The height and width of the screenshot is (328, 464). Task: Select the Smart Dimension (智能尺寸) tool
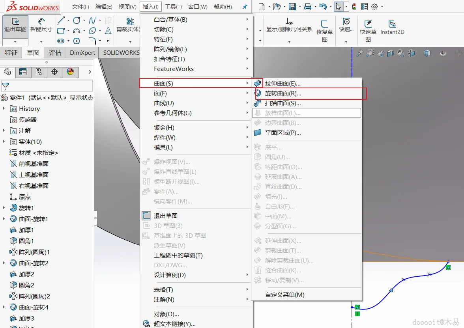(x=41, y=25)
